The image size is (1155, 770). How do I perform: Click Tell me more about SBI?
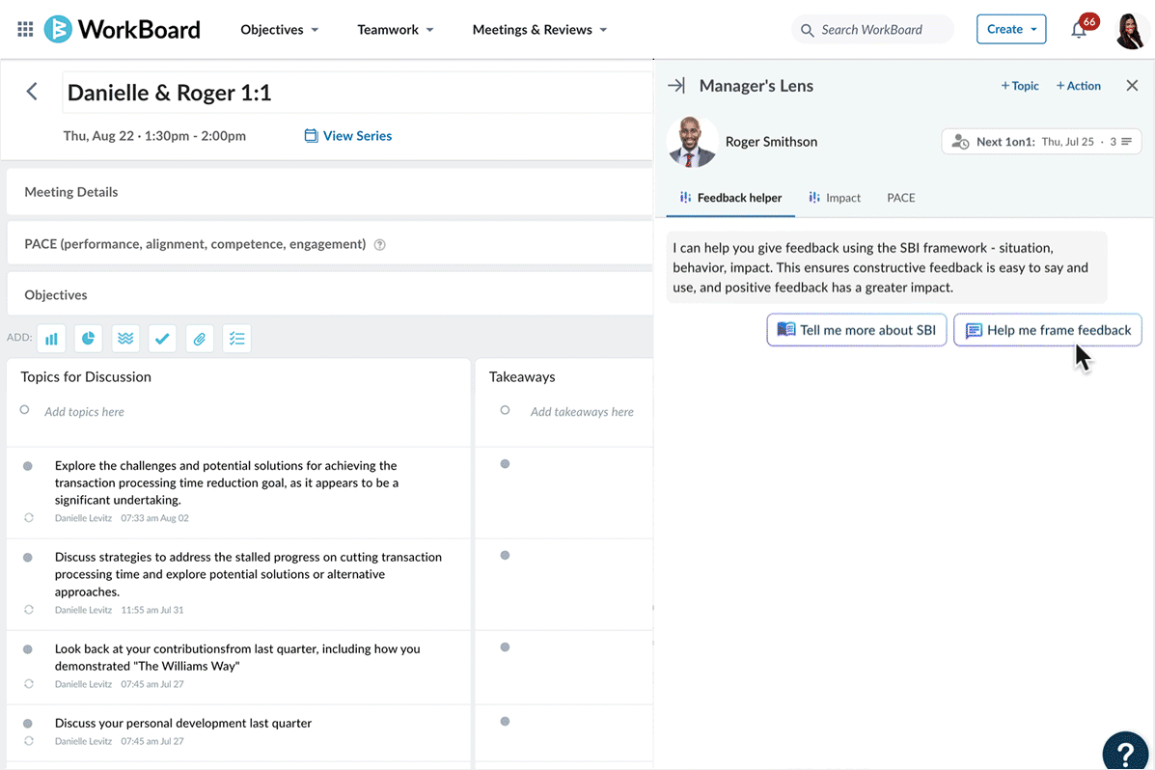pyautogui.click(x=857, y=330)
